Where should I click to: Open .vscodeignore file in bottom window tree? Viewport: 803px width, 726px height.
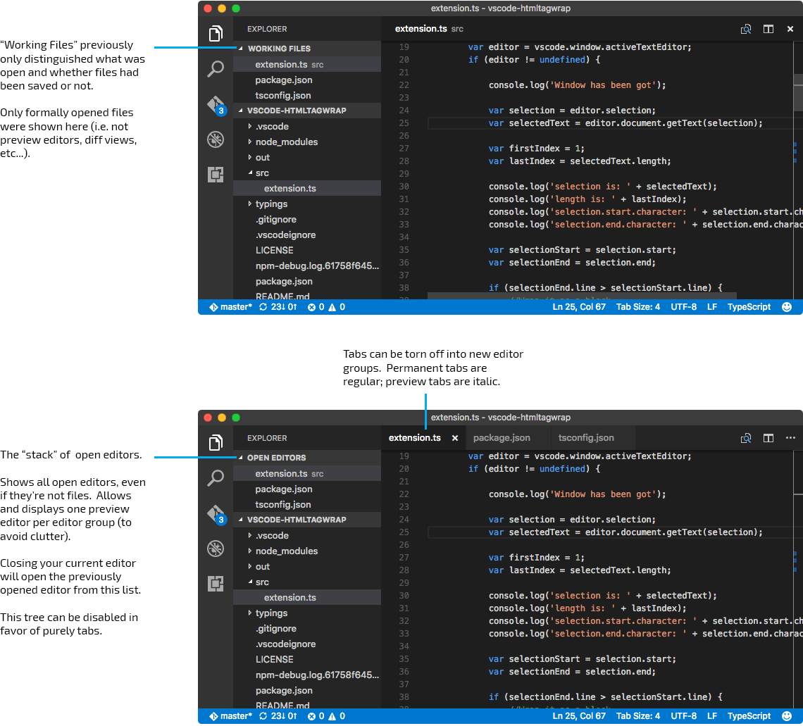point(306,644)
